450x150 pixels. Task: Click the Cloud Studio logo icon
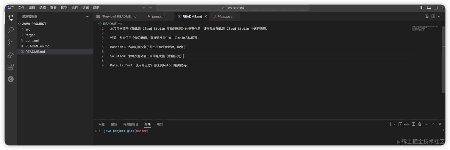[x=11, y=7]
